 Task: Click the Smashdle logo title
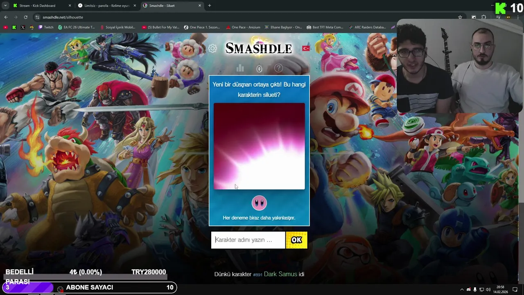point(259,48)
